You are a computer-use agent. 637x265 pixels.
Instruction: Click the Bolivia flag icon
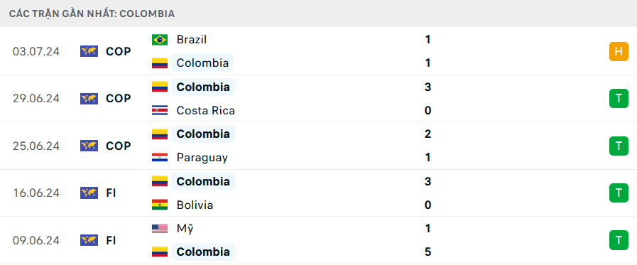[x=160, y=205]
